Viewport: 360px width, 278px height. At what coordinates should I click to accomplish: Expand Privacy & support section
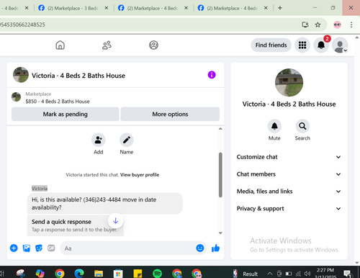click(289, 208)
